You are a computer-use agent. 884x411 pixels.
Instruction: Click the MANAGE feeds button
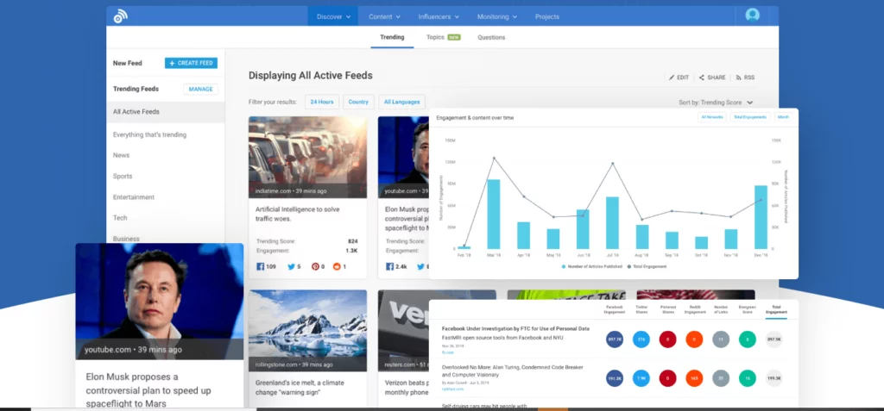[x=200, y=89]
